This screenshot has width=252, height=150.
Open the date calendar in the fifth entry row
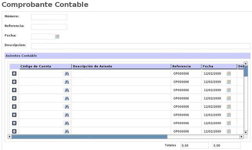229,107
